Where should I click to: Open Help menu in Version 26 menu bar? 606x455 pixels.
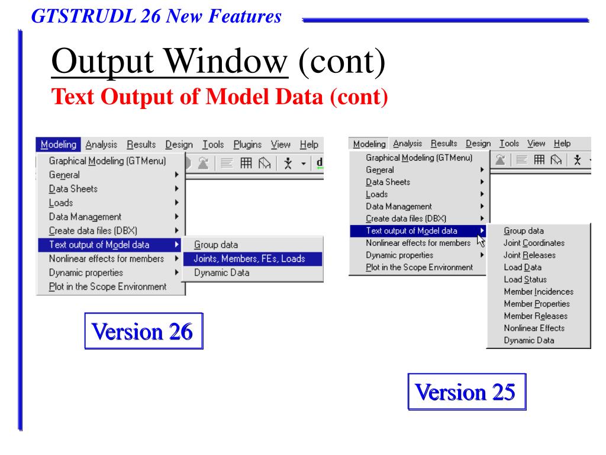point(309,145)
